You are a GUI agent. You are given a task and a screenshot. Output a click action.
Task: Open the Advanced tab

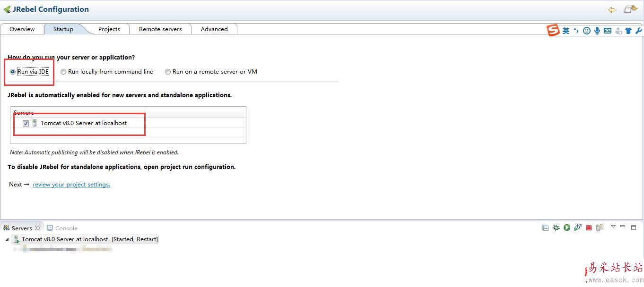214,29
